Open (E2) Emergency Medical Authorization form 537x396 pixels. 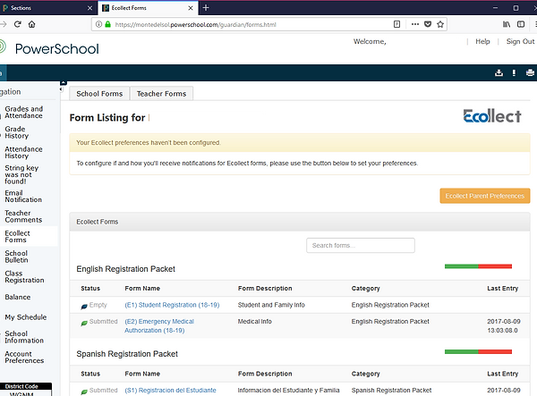[159, 326]
